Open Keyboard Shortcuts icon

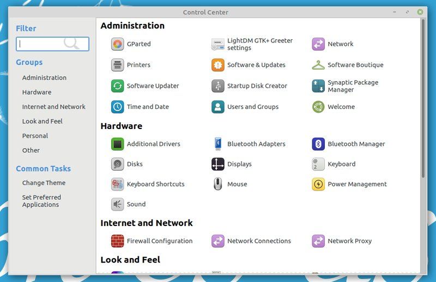pos(117,184)
